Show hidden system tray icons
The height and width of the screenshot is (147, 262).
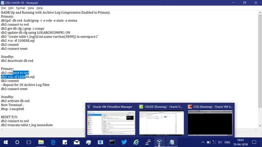pyautogui.click(x=203, y=142)
